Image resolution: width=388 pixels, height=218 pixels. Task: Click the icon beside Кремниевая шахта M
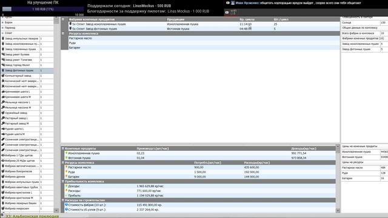pyautogui.click(x=3, y=97)
